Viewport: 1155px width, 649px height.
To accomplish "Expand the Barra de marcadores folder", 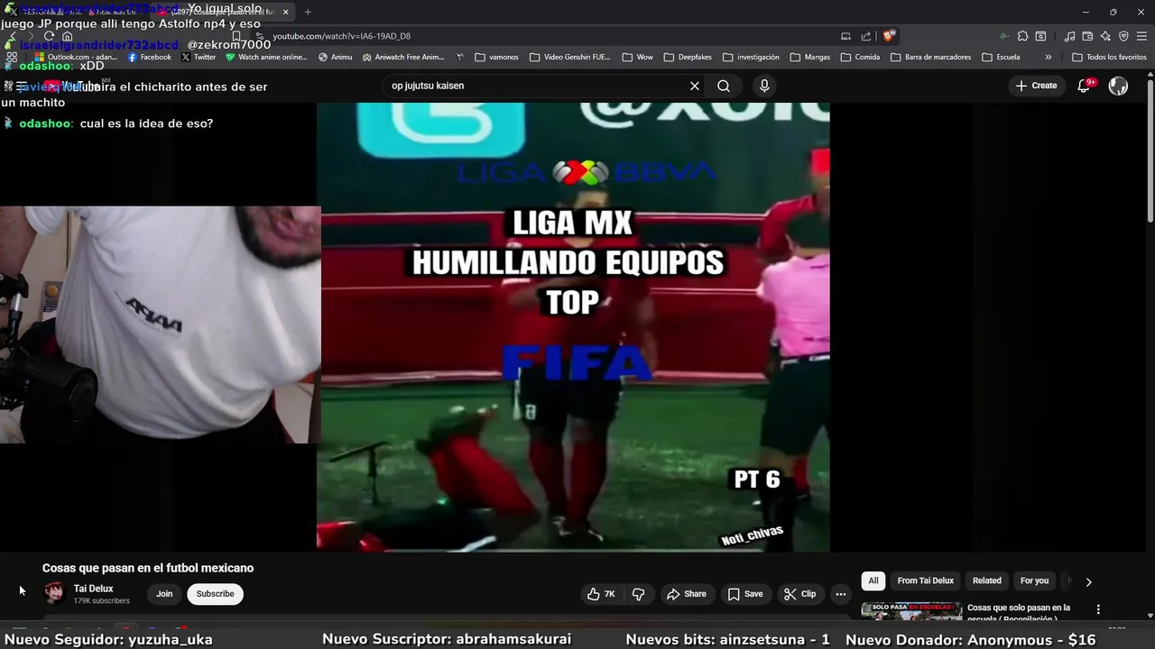I will (x=932, y=57).
